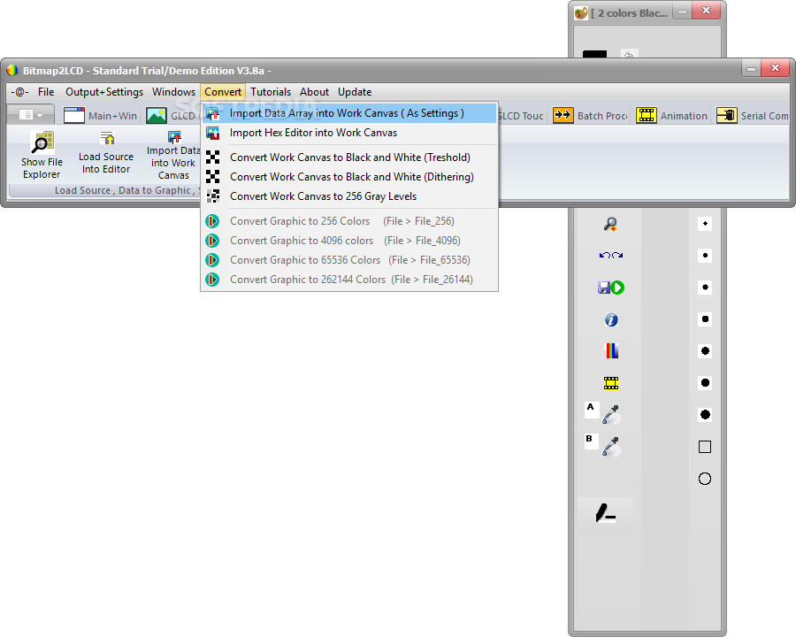
Task: Click the pen drawing tool in palette window
Action: tap(605, 514)
